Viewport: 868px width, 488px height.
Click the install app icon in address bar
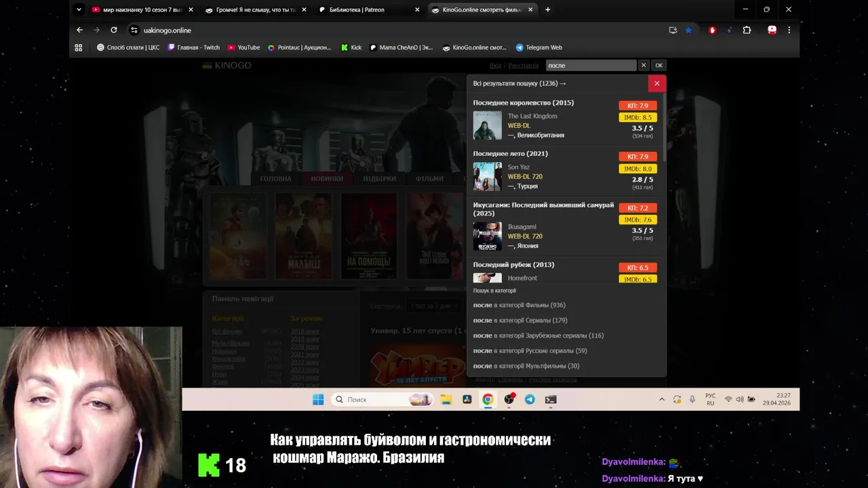pyautogui.click(x=673, y=30)
